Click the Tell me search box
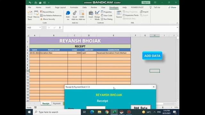The width and height of the screenshot is (205, 115). pos(155,7)
